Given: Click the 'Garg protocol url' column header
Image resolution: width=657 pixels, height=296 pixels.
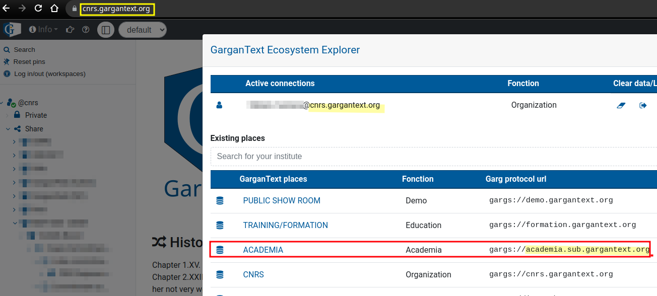Looking at the screenshot, I should click(x=516, y=179).
